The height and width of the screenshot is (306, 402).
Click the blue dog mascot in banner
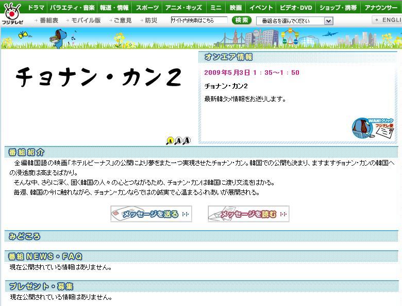(58, 39)
